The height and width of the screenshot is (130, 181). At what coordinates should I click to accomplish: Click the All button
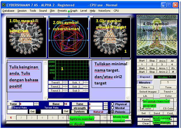tap(172, 61)
